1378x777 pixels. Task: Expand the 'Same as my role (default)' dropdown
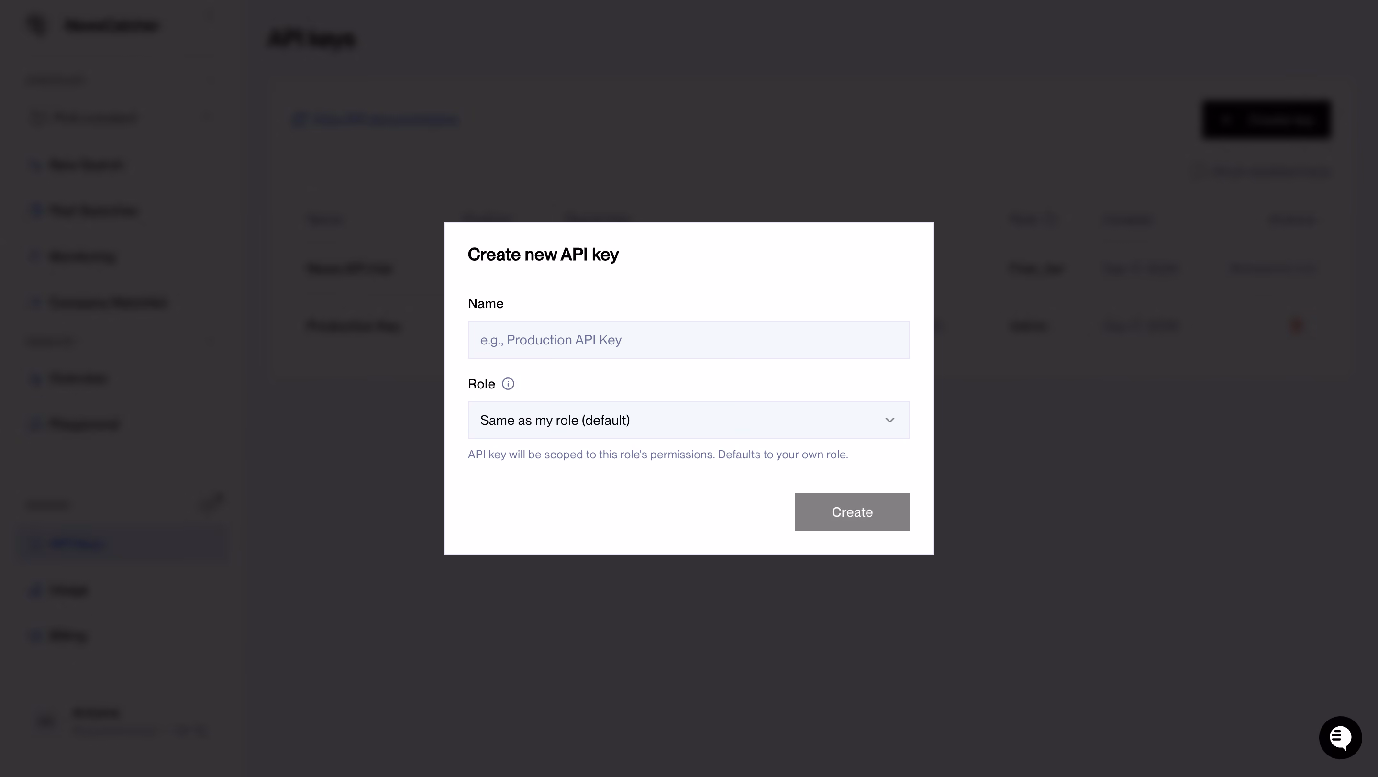click(x=689, y=420)
